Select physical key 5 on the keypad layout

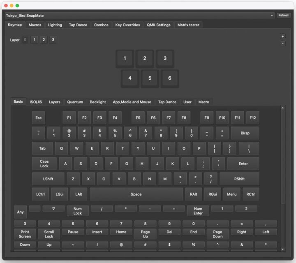pyautogui.click(x=150, y=78)
